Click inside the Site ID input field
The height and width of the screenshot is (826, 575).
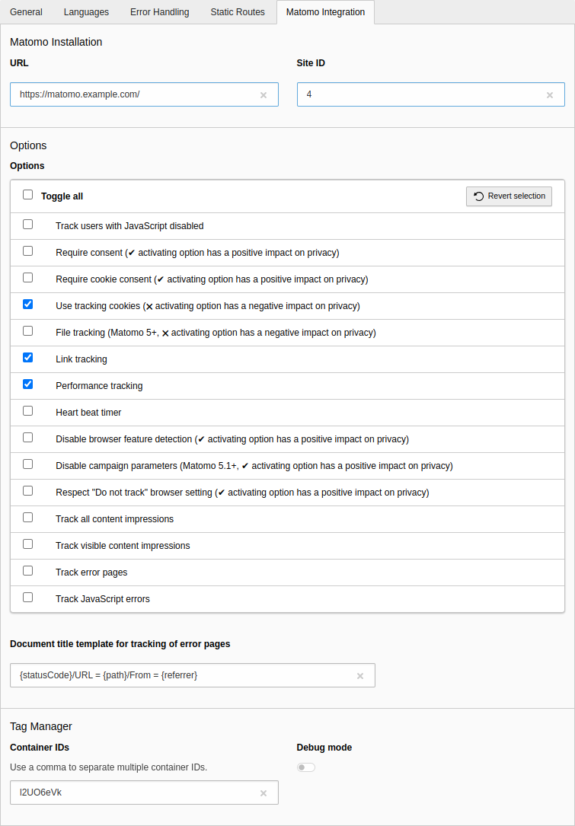tap(419, 94)
